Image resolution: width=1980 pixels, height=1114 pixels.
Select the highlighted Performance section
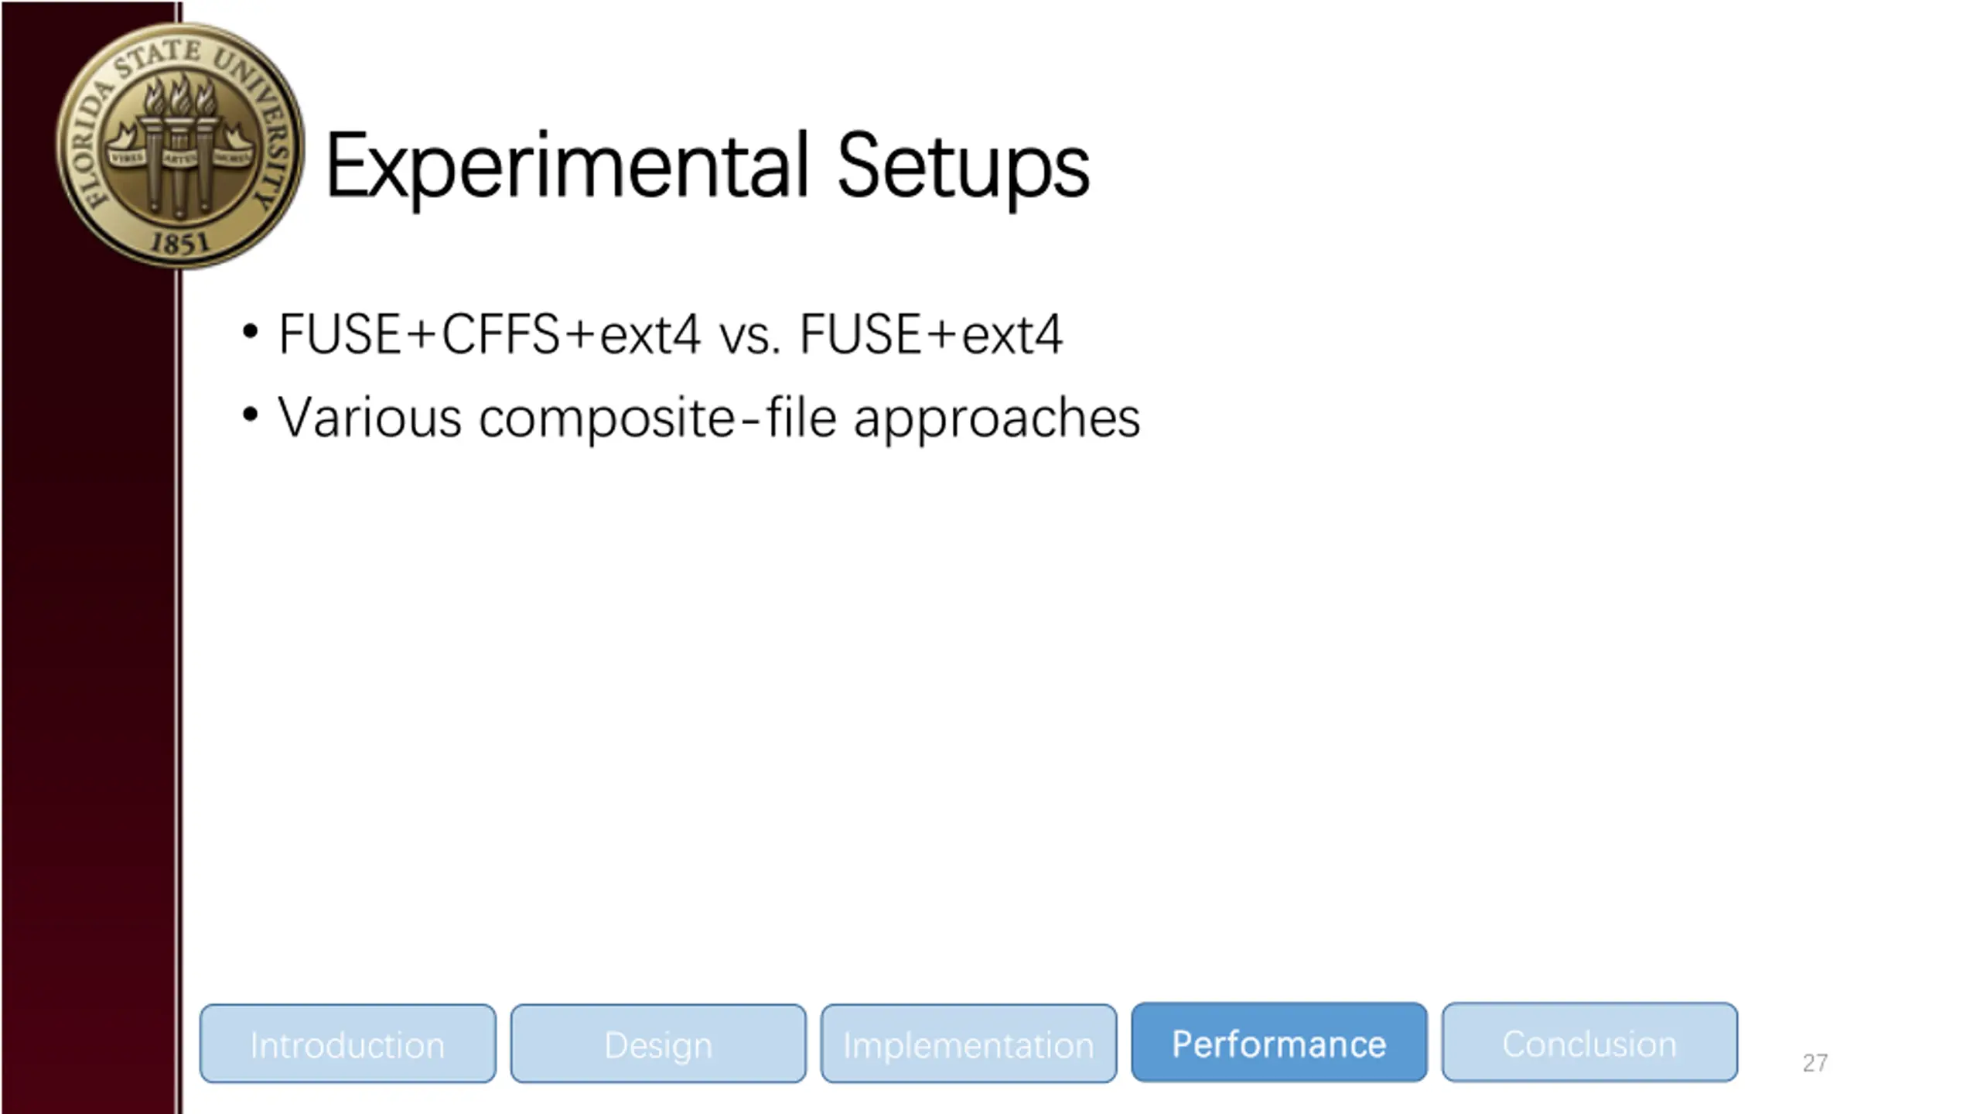tap(1278, 1043)
